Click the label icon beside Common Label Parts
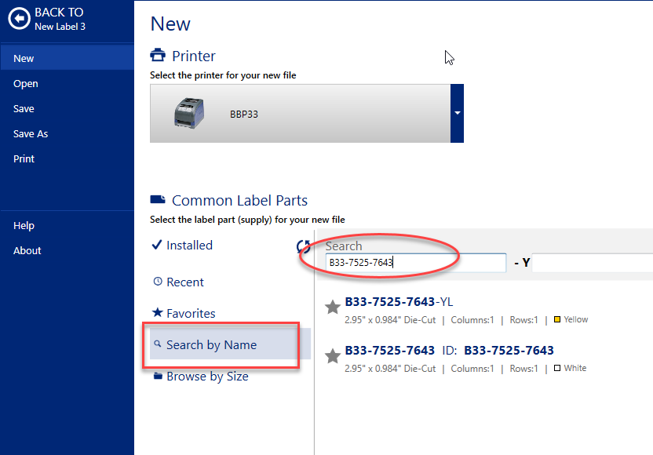This screenshot has height=455, width=653. tap(158, 200)
